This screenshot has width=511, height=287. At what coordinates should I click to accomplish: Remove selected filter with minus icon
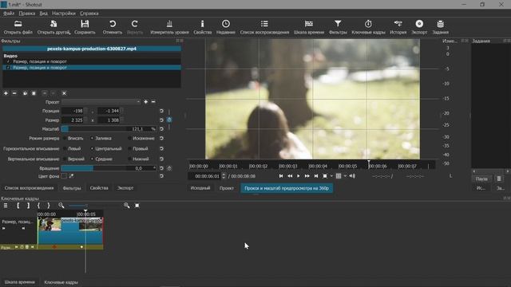tap(14, 93)
